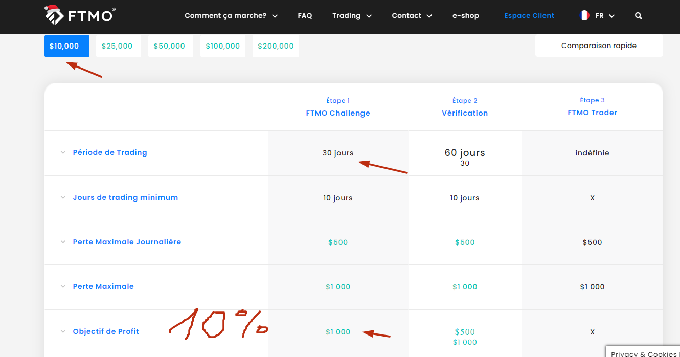Image resolution: width=680 pixels, height=357 pixels.
Task: Click the French flag icon
Action: point(584,16)
